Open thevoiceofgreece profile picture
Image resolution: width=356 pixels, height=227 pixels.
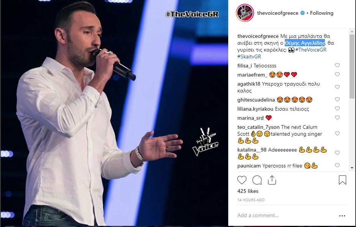coord(245,13)
